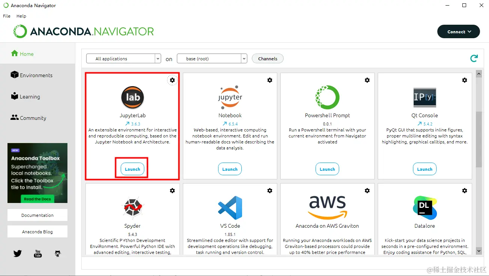Screen dimensions: 489x276
Task: Click the Anaconda Toolbox ad banner
Action: click(x=37, y=173)
